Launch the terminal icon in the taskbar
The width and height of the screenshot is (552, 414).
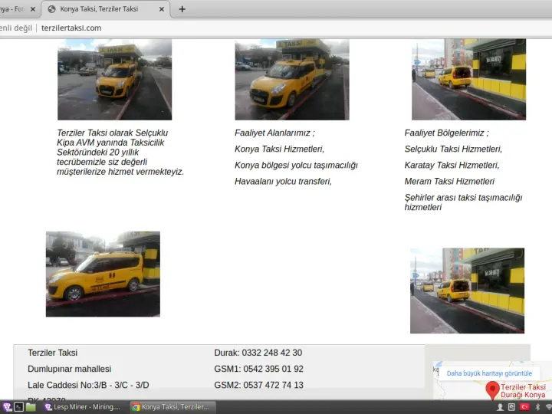(19, 407)
